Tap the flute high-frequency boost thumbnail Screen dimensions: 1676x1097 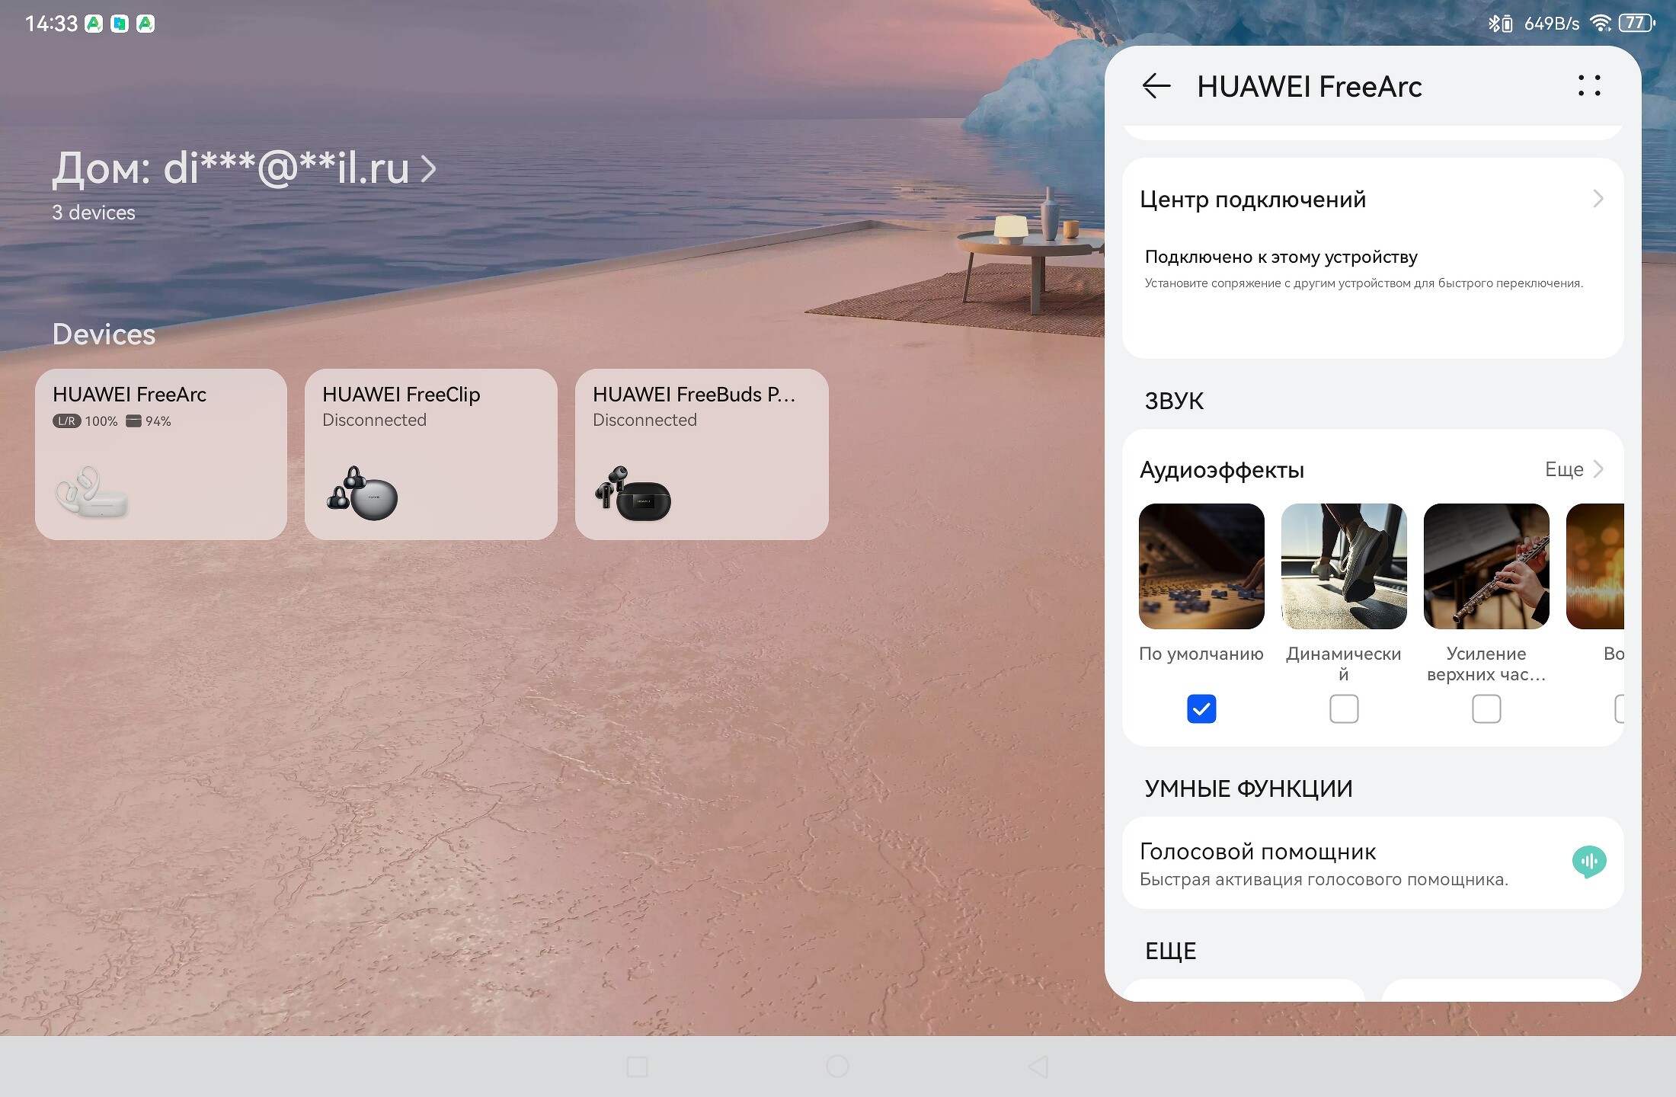(1486, 566)
